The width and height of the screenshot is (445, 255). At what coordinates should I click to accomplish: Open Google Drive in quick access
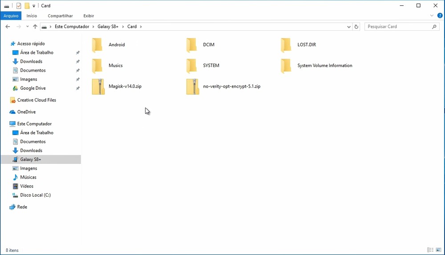click(x=29, y=88)
